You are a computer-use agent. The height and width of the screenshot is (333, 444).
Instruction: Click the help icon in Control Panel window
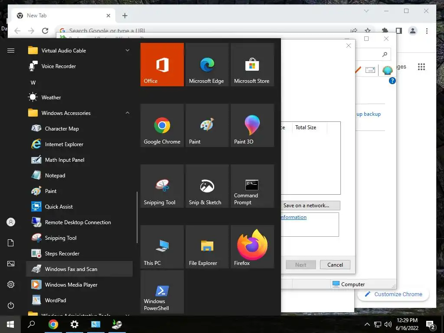(x=392, y=81)
